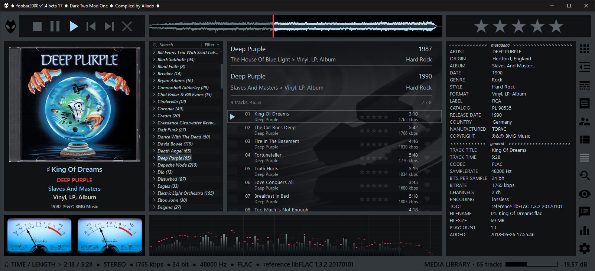This screenshot has height=271, width=595.
Task: Click the dotted list layout icon
Action: click(585, 85)
